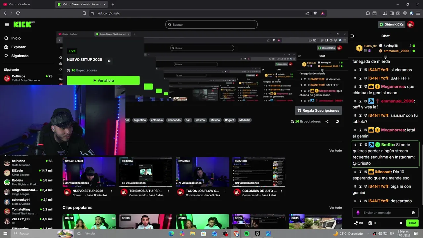Open browser extensions puzzle icon
The image size is (423, 238).
[368, 13]
